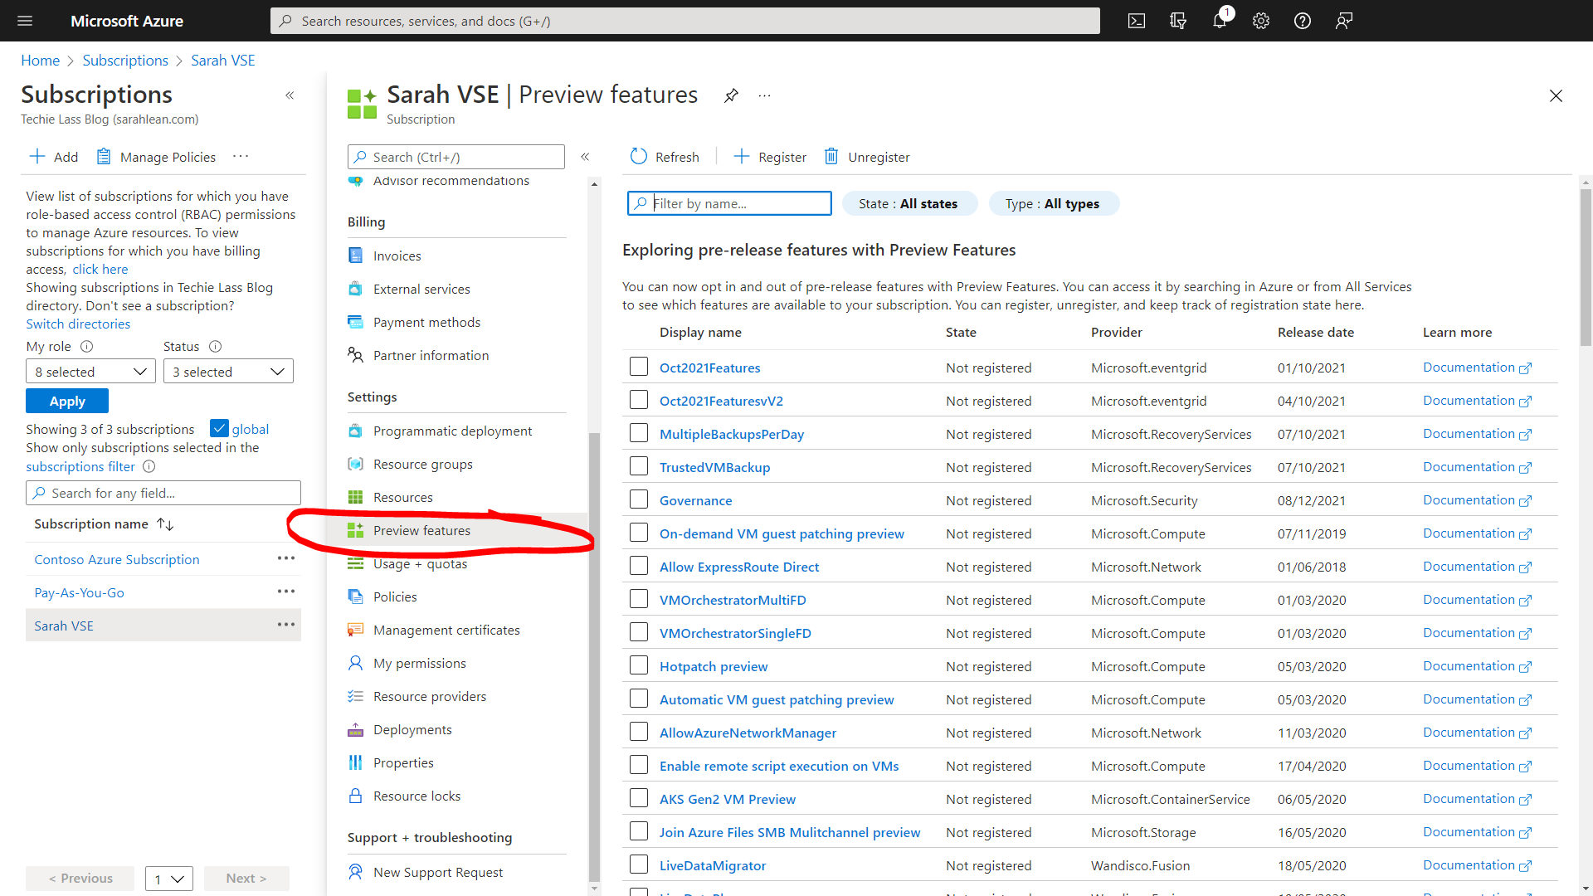Viewport: 1593px width, 896px height.
Task: Click the State: All states filter
Action: 909,203
